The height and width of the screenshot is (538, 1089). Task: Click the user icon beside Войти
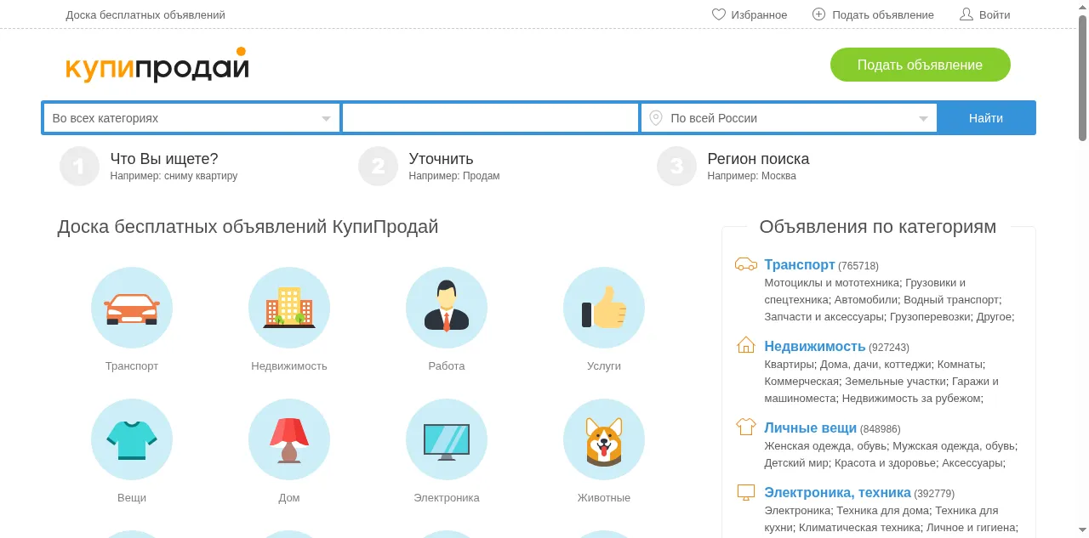pyautogui.click(x=966, y=14)
